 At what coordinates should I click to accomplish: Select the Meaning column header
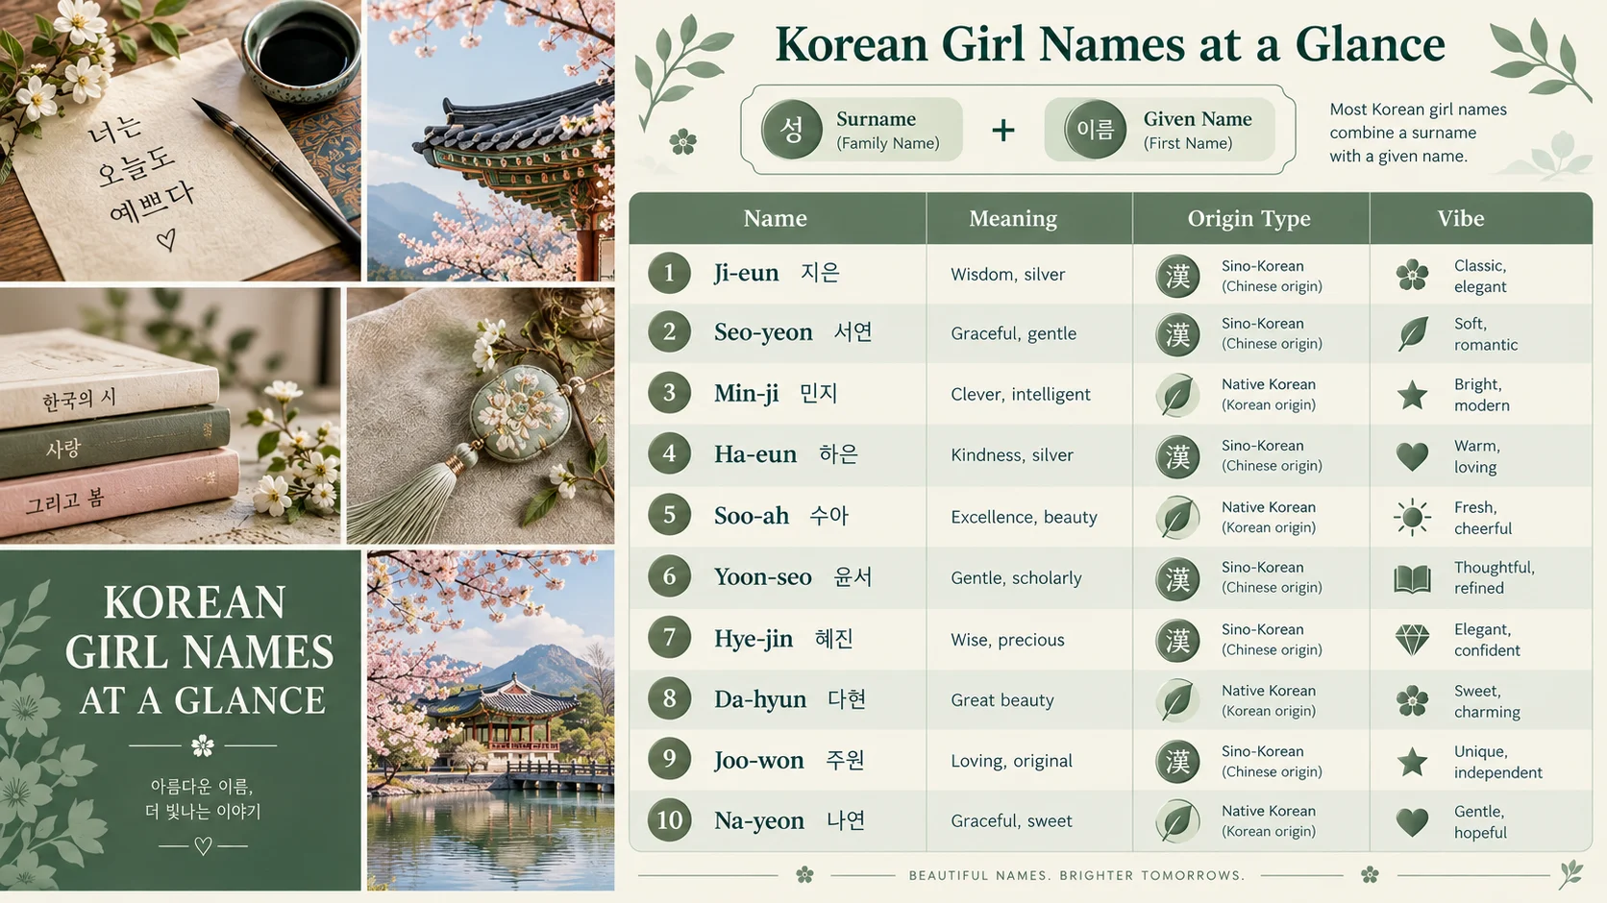click(x=1028, y=218)
